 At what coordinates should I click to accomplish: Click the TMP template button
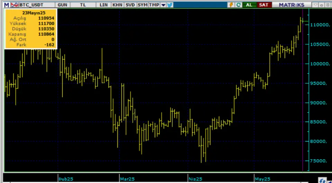pos(154,5)
